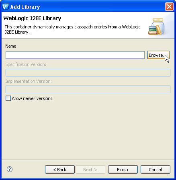Go back with the < Back button
The width and height of the screenshot is (176, 180).
click(60, 170)
